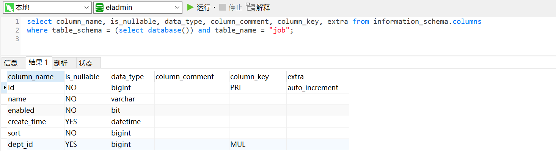Click the MUL cell
The width and height of the screenshot is (556, 151).
click(x=258, y=144)
